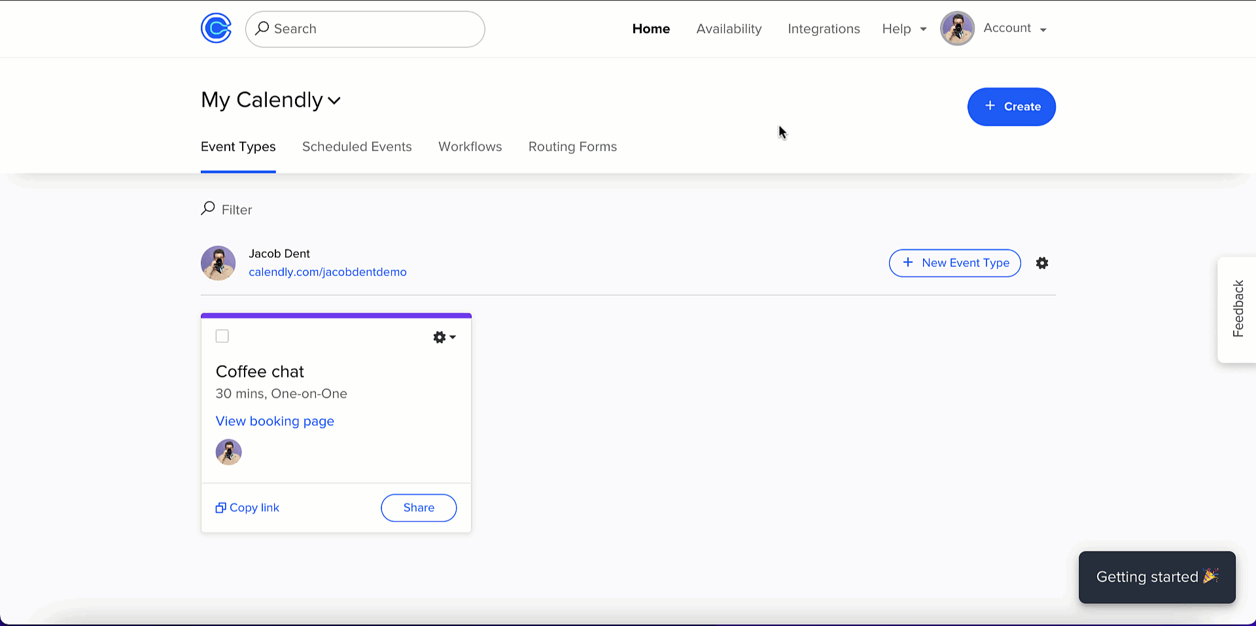Click the Jacob Dent name text
This screenshot has width=1256, height=626.
coord(279,254)
